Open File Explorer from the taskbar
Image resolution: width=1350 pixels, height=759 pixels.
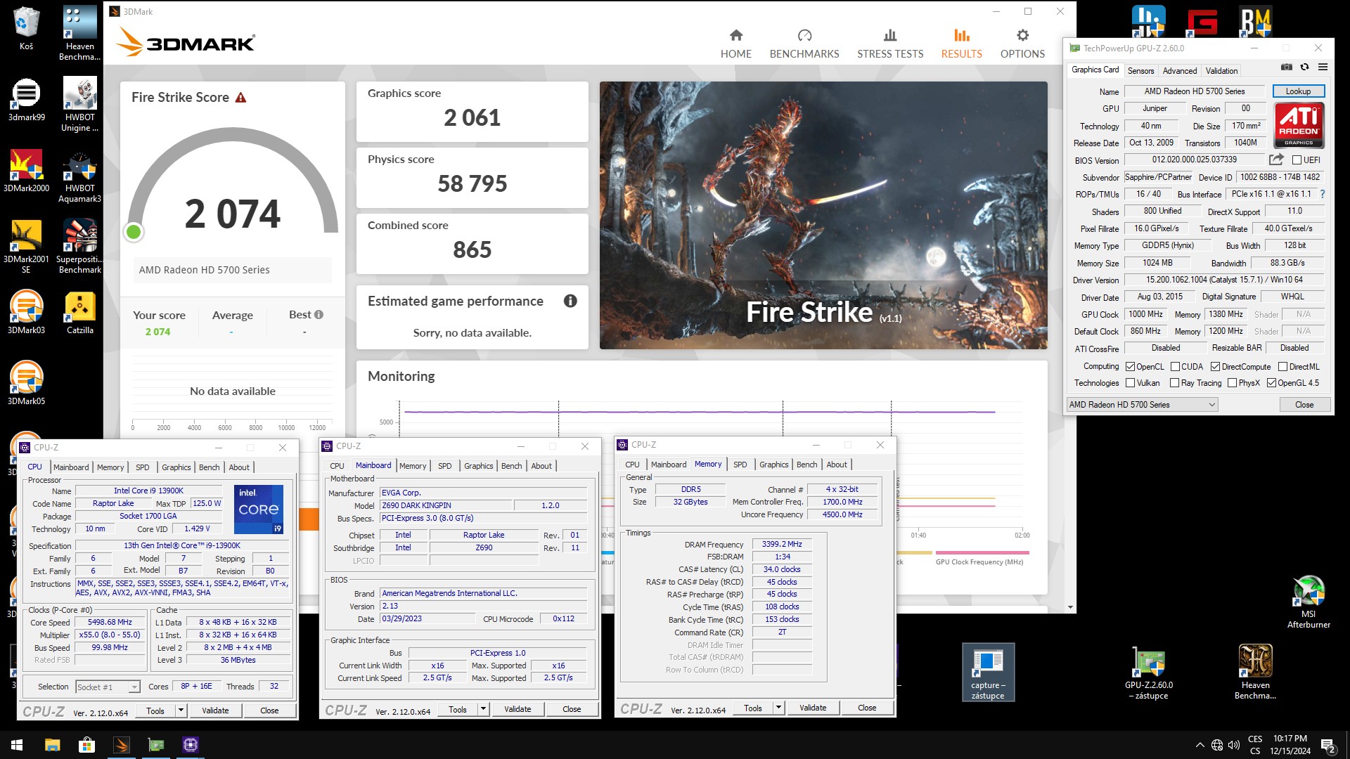pyautogui.click(x=52, y=745)
